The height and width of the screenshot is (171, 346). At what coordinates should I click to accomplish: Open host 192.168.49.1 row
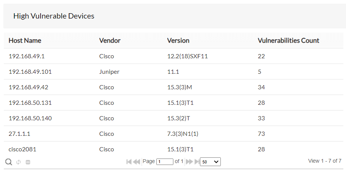[27, 56]
